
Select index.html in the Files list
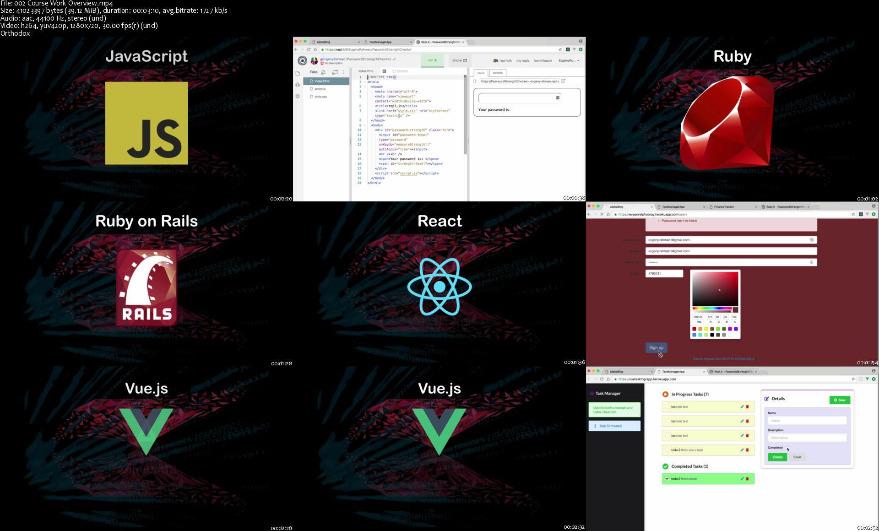(x=326, y=81)
